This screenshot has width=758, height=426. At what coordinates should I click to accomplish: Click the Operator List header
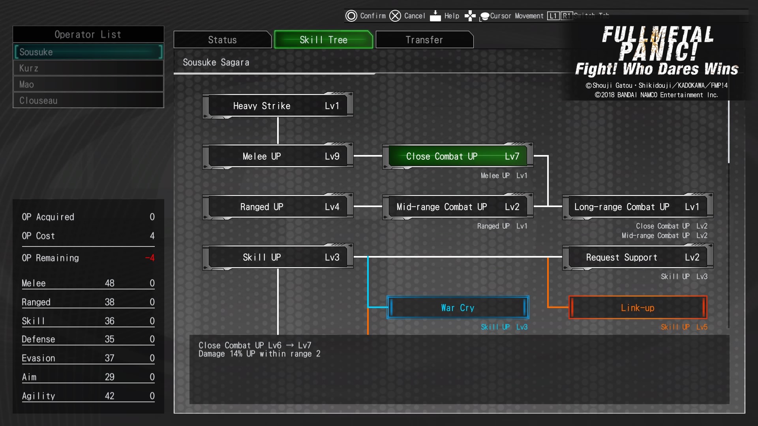[88, 34]
